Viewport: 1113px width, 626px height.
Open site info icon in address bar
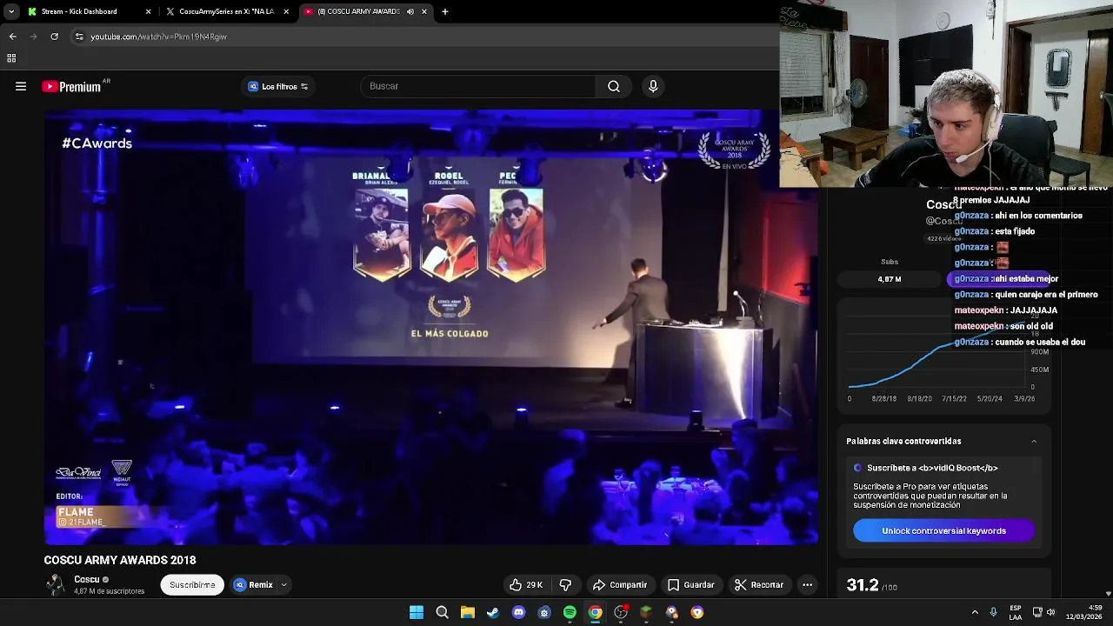pos(79,37)
